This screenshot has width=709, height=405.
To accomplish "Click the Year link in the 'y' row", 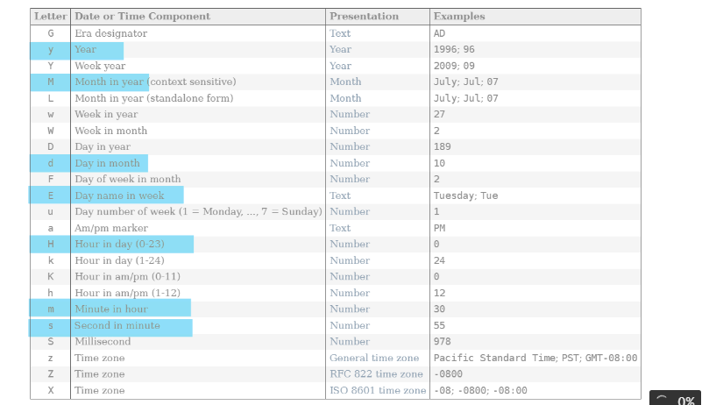I will [340, 49].
